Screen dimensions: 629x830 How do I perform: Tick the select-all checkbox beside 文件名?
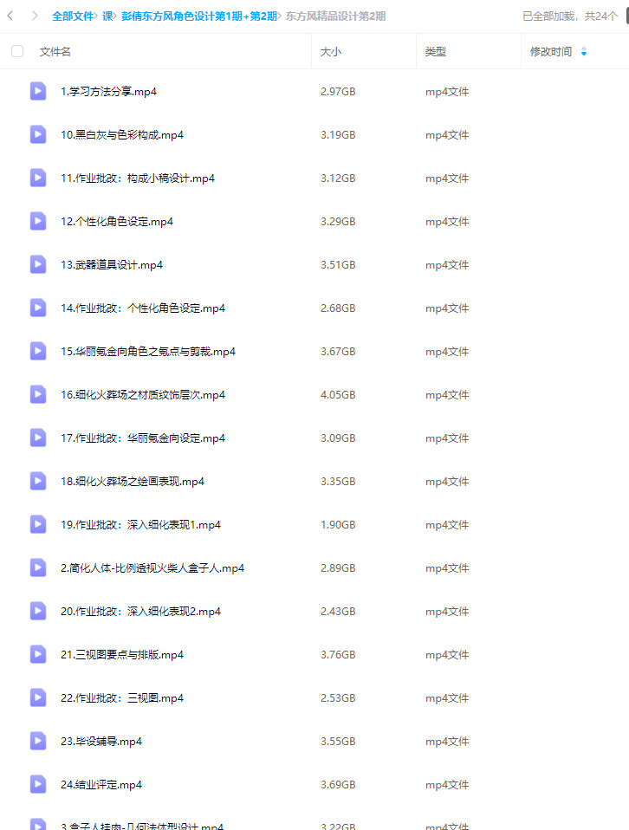(x=17, y=51)
